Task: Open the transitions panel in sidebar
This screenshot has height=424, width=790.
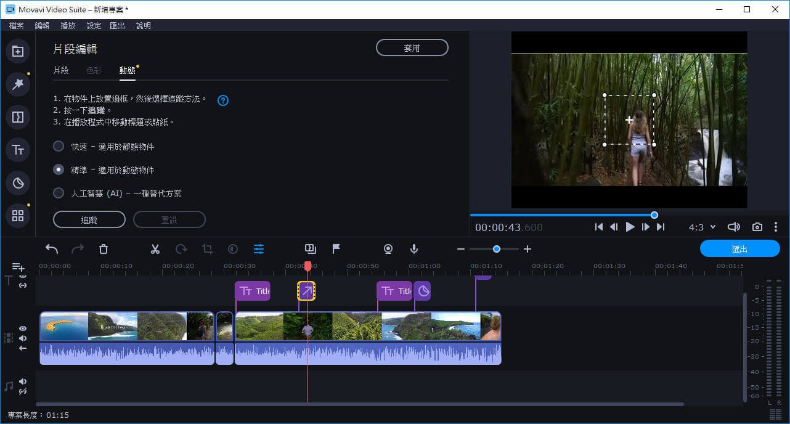Action: pyautogui.click(x=18, y=116)
